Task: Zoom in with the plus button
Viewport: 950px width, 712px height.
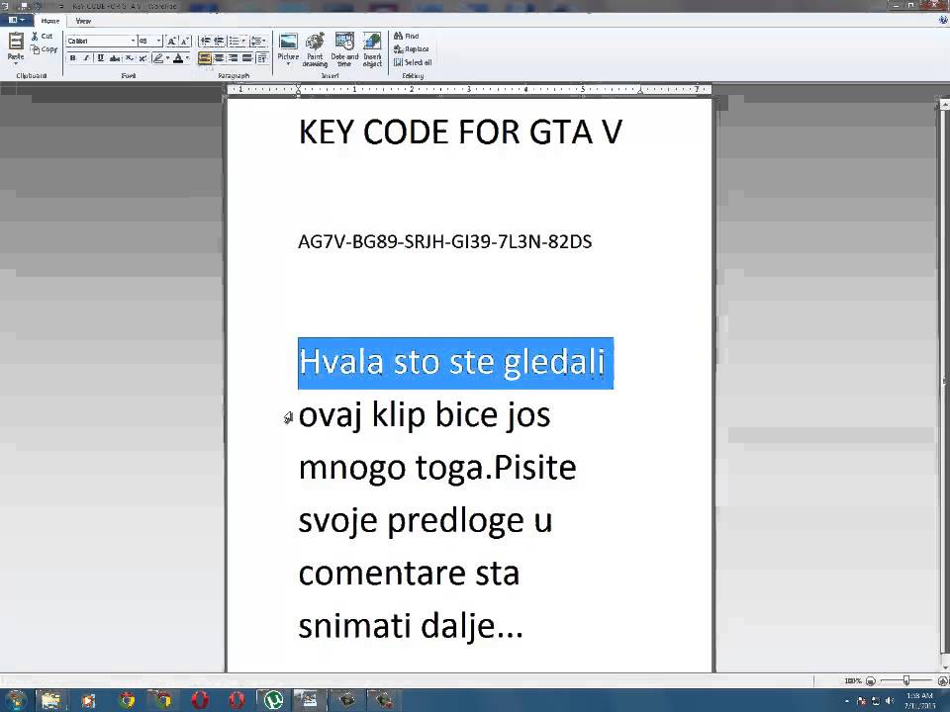Action: tap(943, 681)
